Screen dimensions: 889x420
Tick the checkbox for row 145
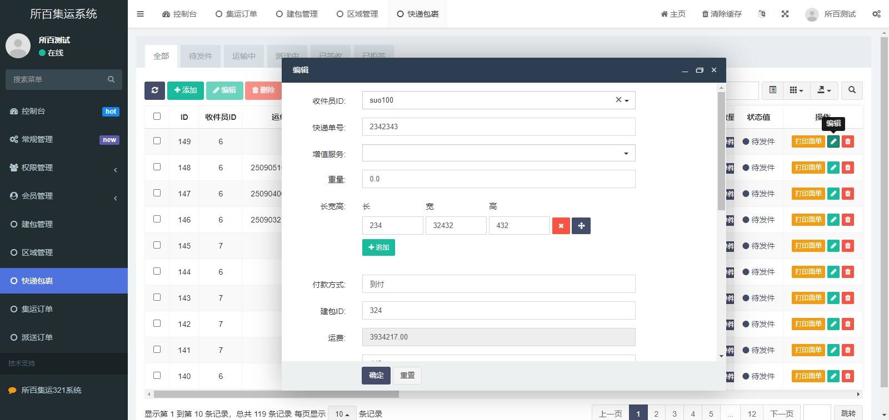click(x=157, y=245)
